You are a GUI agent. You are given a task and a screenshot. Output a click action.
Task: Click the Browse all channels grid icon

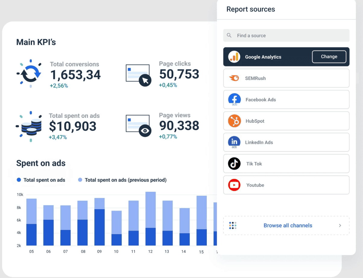232,225
